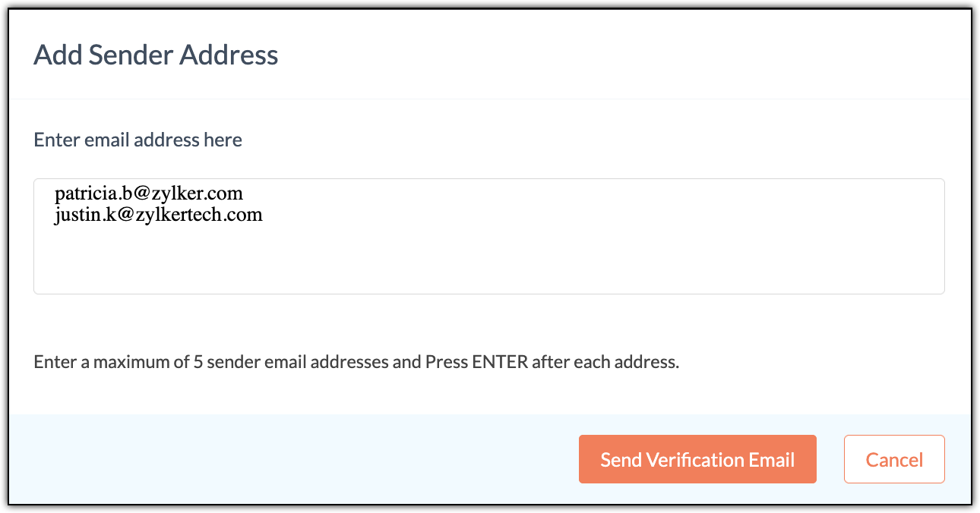Place cursor at end of justin.k@zylkertech.com
980x513 pixels.
[264, 215]
